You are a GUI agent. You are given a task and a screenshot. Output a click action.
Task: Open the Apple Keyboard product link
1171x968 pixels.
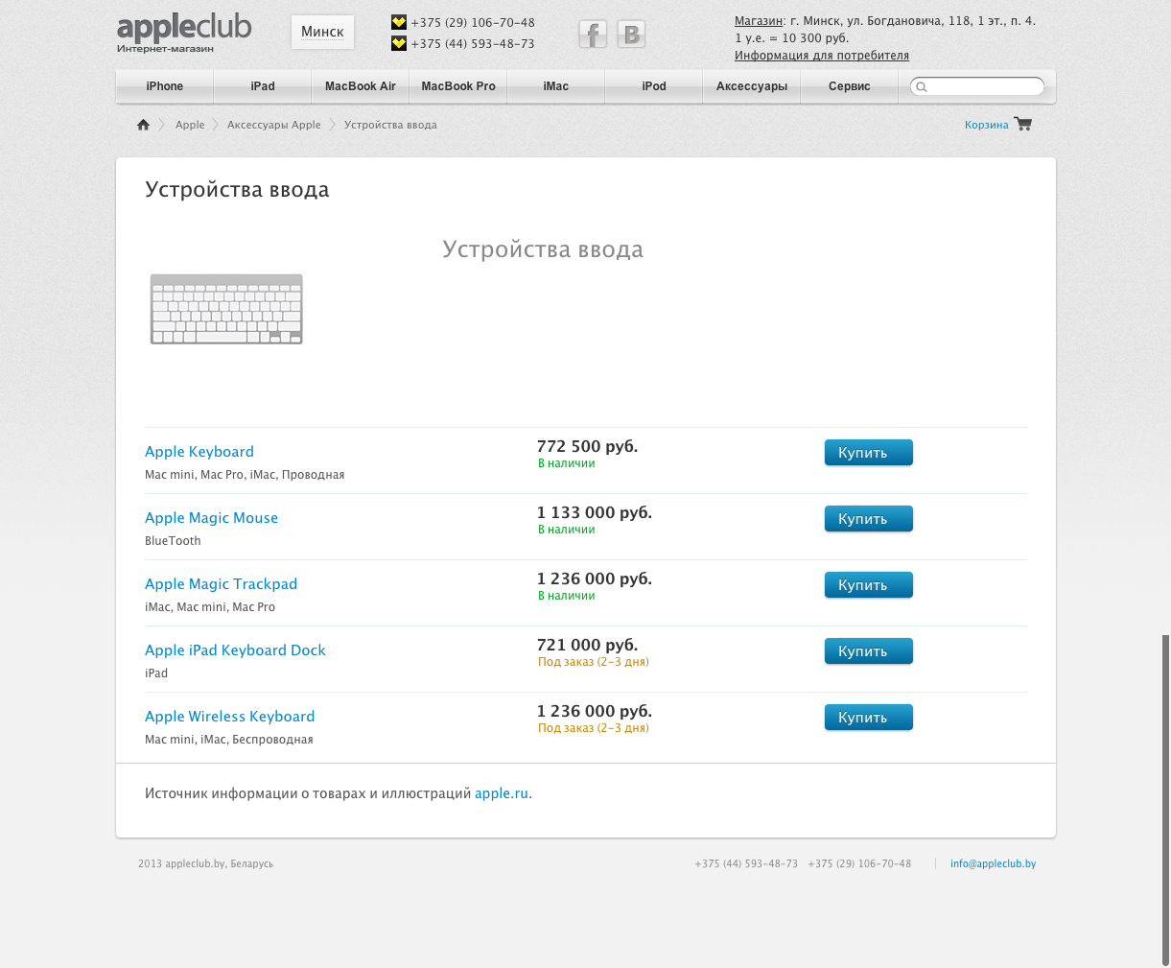click(199, 452)
